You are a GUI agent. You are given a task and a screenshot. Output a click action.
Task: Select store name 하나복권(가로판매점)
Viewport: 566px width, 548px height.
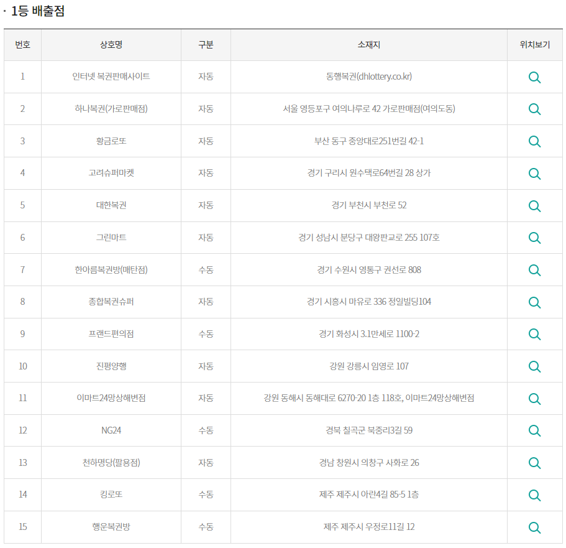click(111, 108)
